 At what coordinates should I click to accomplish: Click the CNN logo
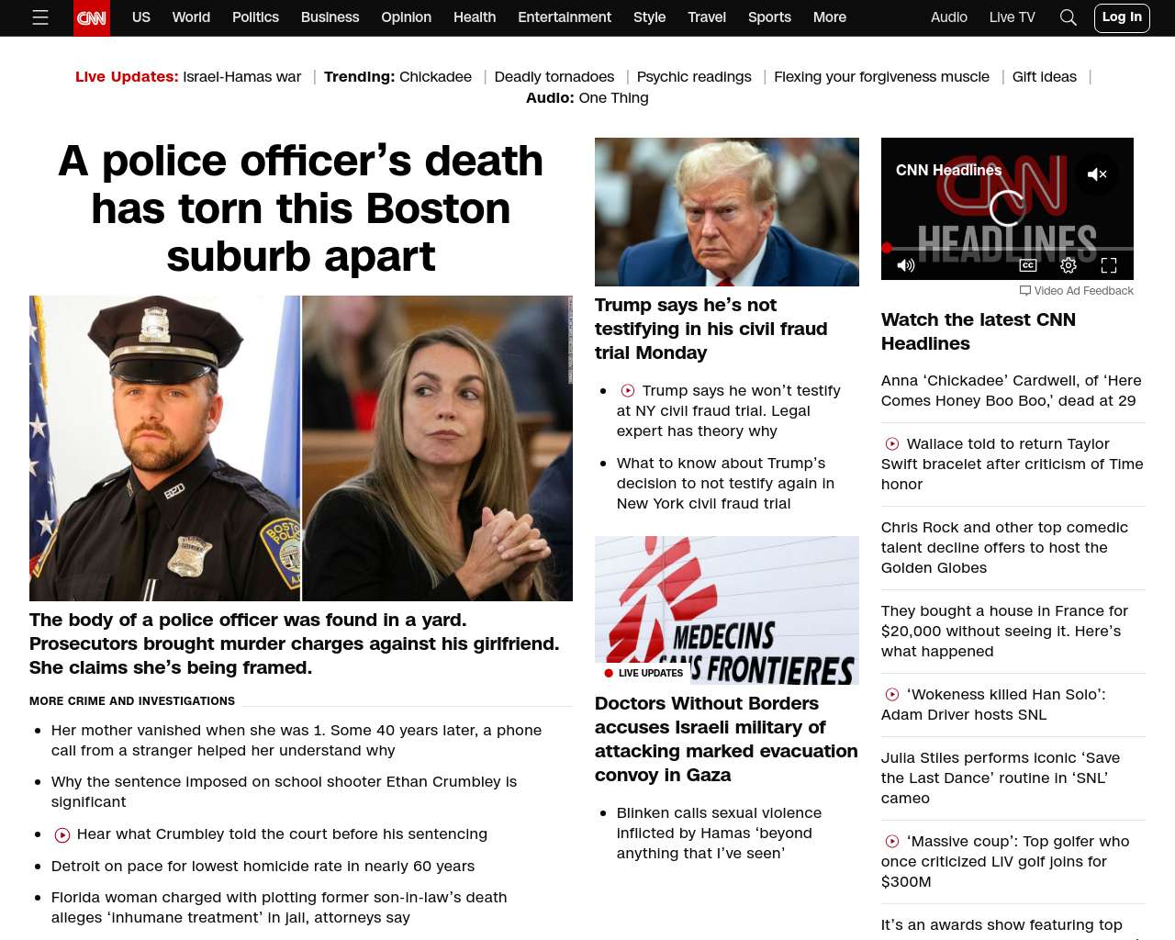point(92,17)
